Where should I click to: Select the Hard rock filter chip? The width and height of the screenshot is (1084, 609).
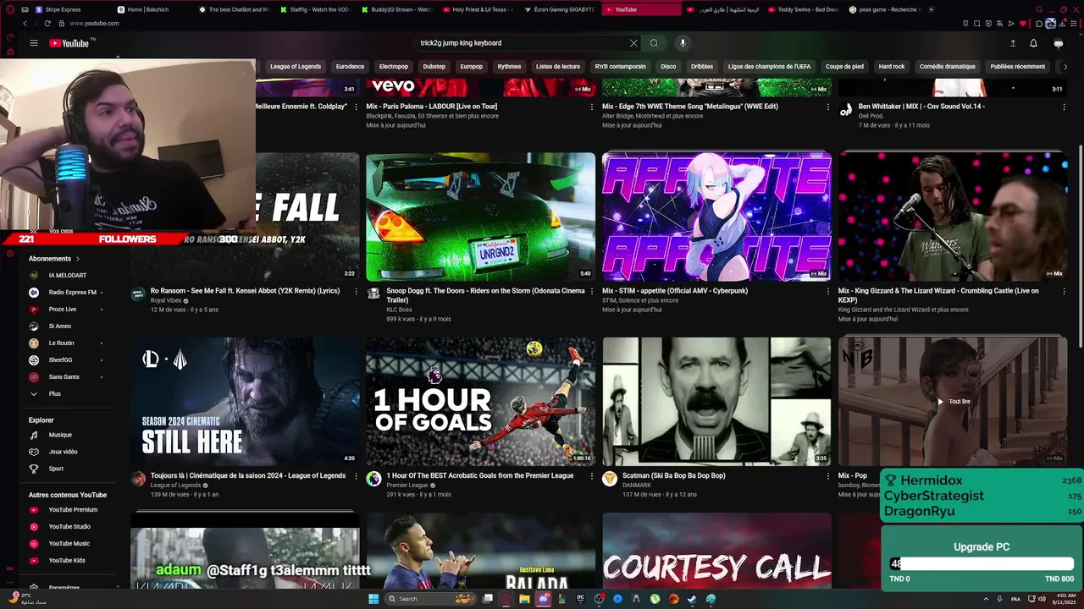892,67
